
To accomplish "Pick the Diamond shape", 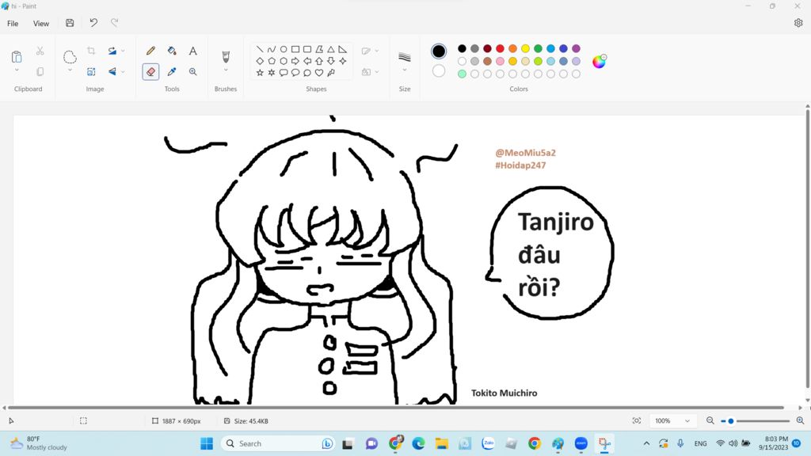I will 260,61.
